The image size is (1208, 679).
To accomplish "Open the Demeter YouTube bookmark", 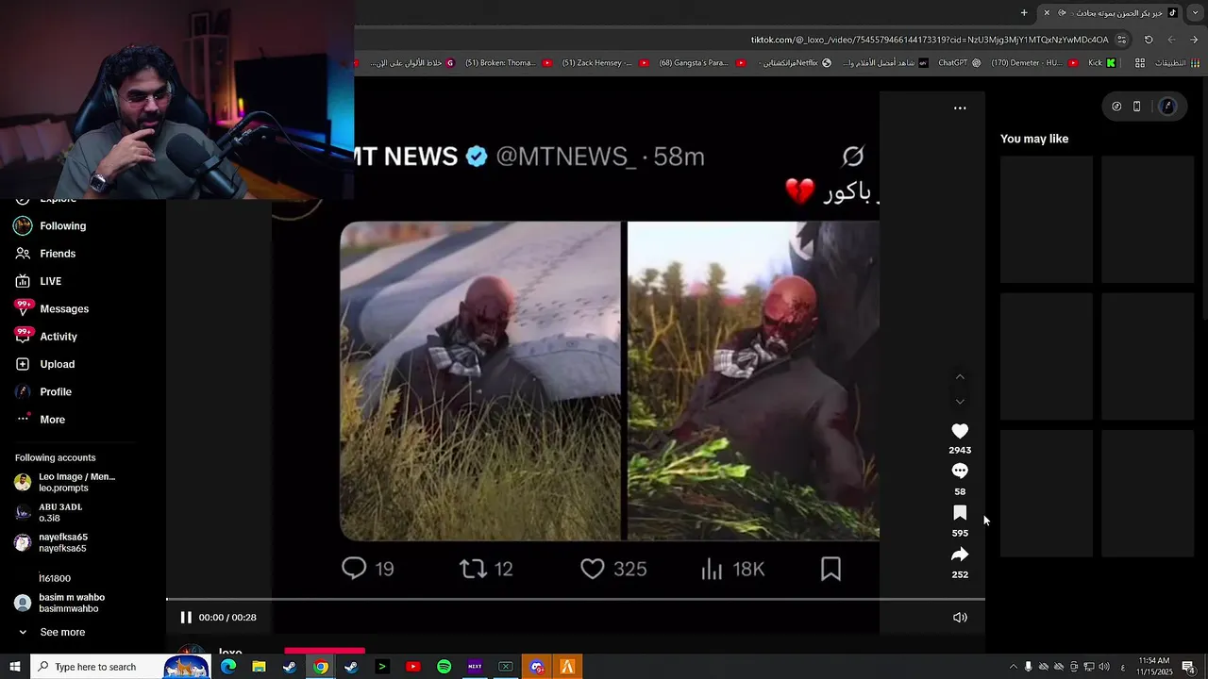I will (x=1032, y=63).
